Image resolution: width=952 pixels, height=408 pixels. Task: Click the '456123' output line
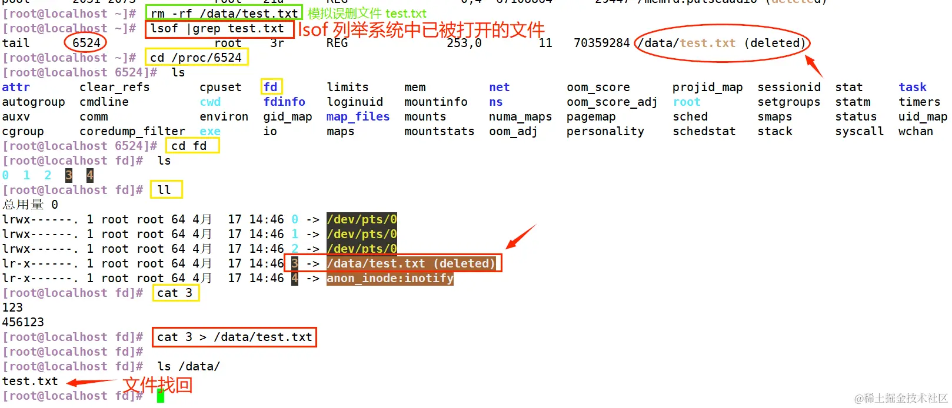[x=23, y=322]
